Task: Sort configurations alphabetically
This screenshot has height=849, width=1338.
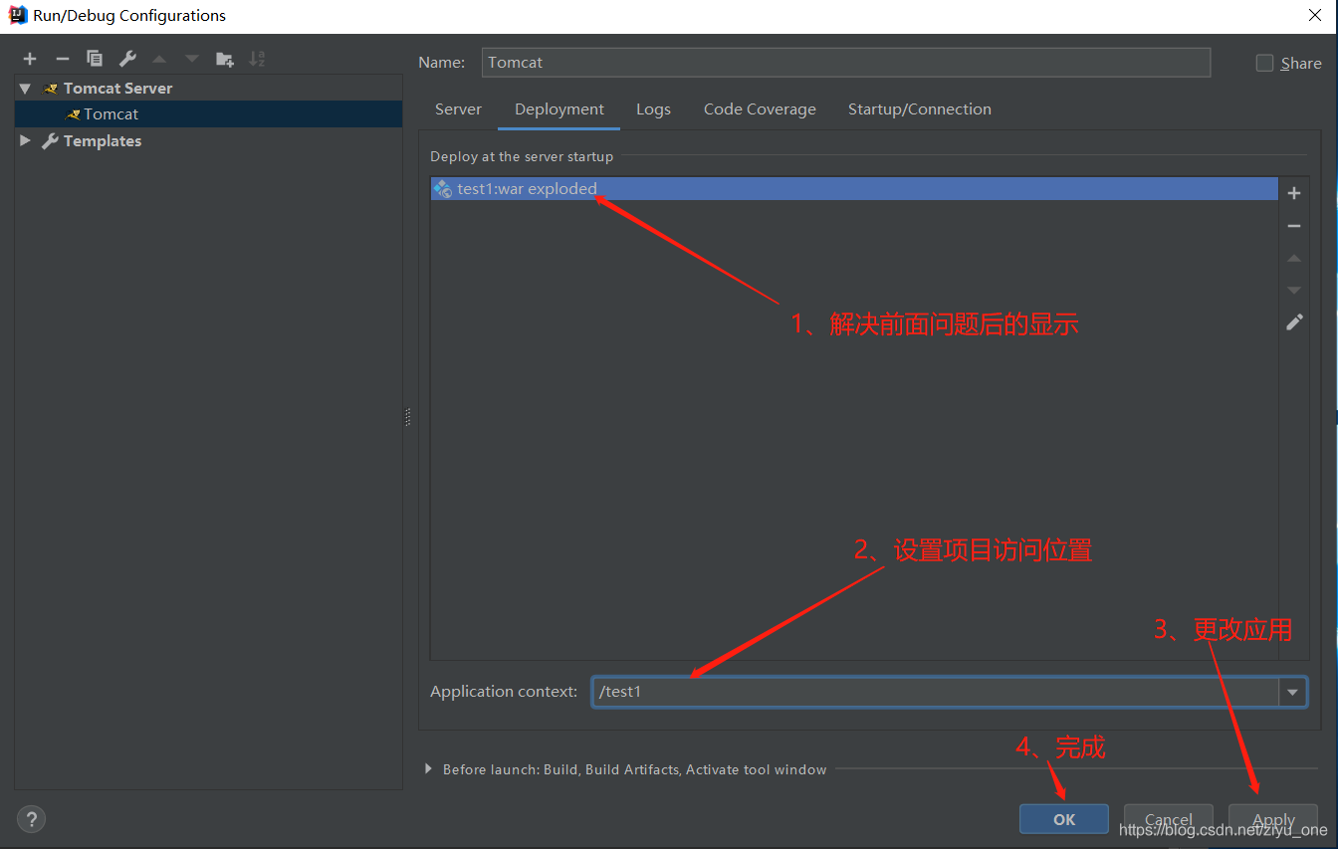Action: tap(257, 59)
